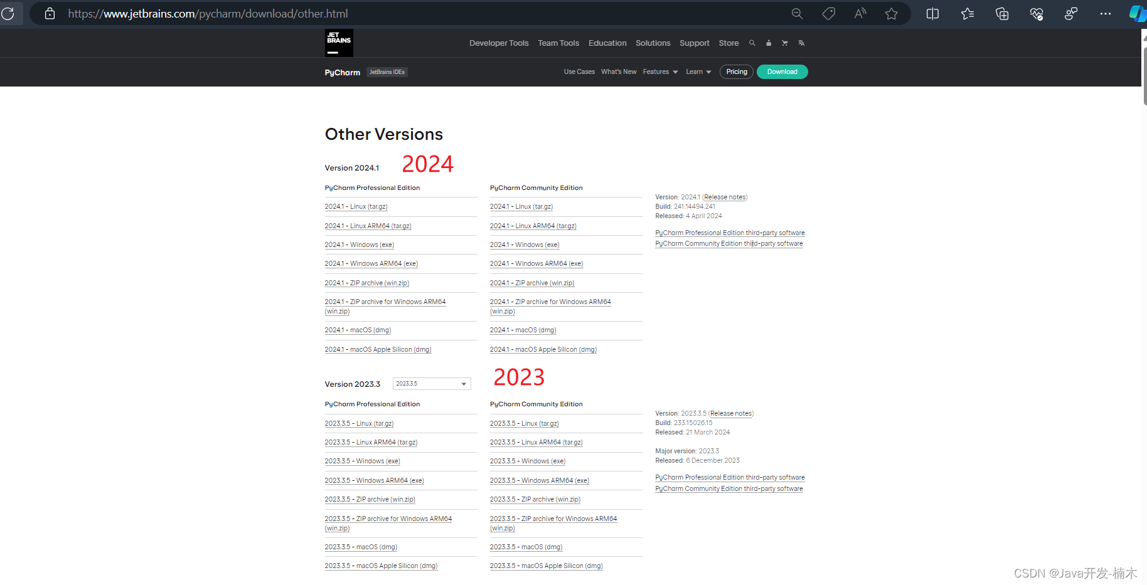View site information lock icon
The image size is (1147, 585).
[50, 13]
